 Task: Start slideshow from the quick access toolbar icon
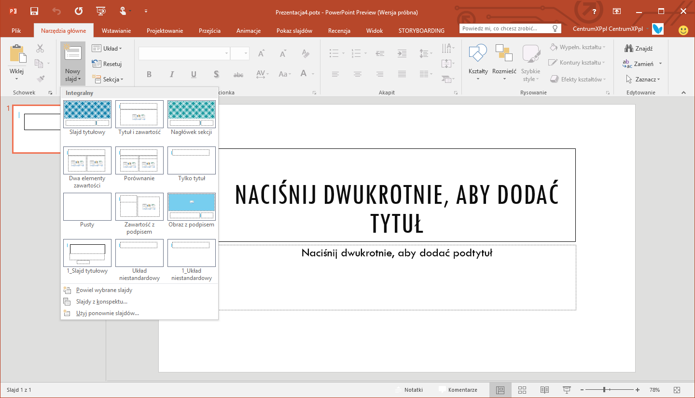[x=101, y=11]
